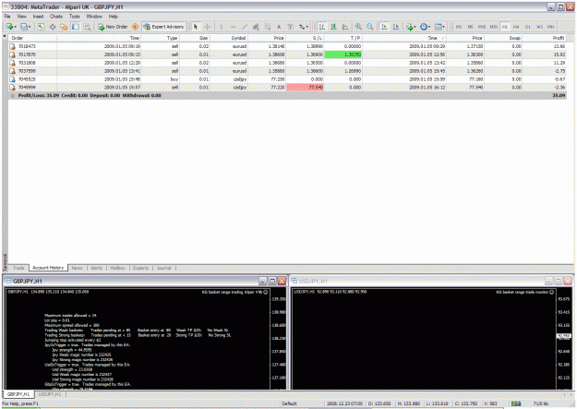Open the arrows objects dropdown
The height and width of the screenshot is (409, 577).
[x=303, y=27]
